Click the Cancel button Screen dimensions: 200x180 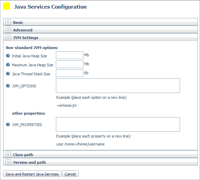[70, 174]
